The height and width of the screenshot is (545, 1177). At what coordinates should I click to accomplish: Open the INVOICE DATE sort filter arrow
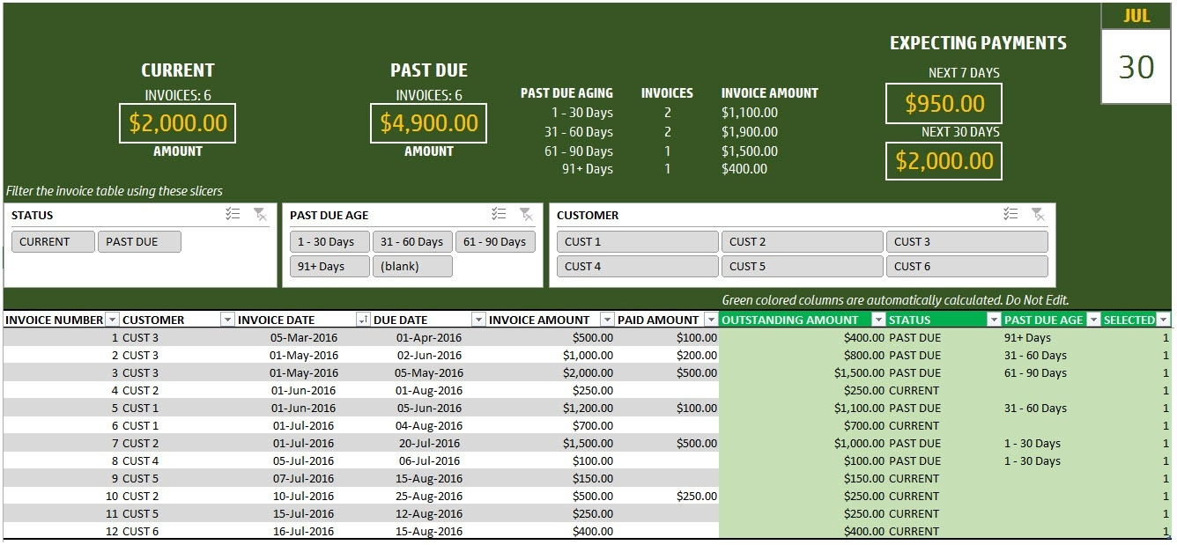coord(362,320)
